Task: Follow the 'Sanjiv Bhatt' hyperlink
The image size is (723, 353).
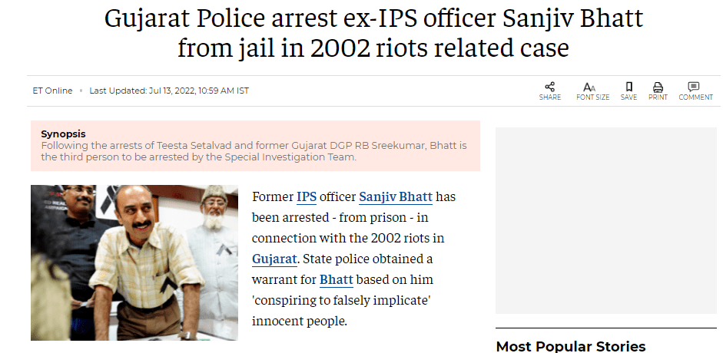Action: click(395, 197)
